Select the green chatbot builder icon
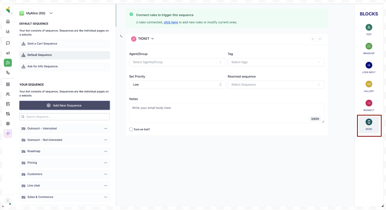Image resolution: width=386 pixels, height=210 pixels. (8, 63)
